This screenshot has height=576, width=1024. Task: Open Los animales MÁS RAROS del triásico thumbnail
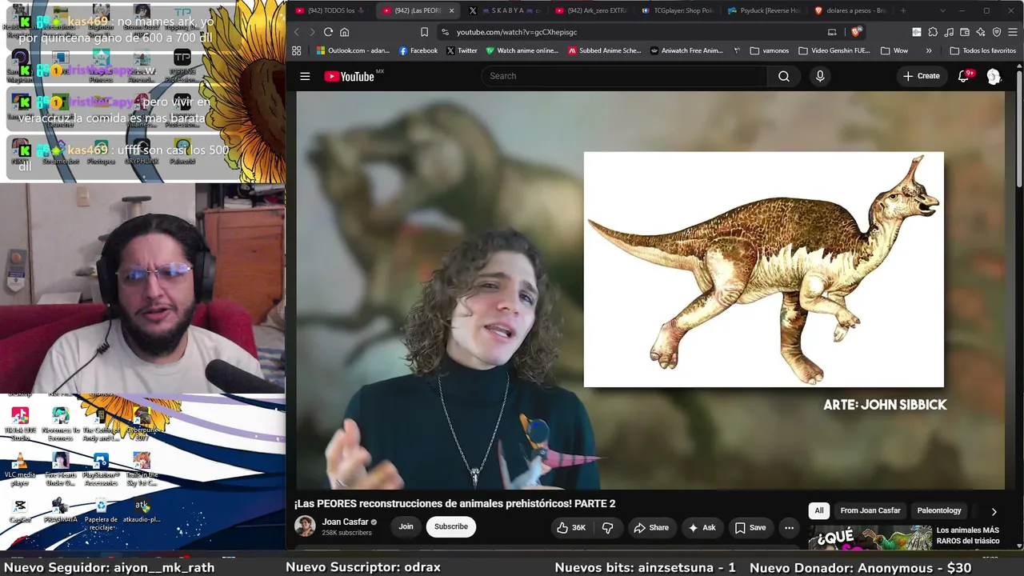pyautogui.click(x=870, y=538)
